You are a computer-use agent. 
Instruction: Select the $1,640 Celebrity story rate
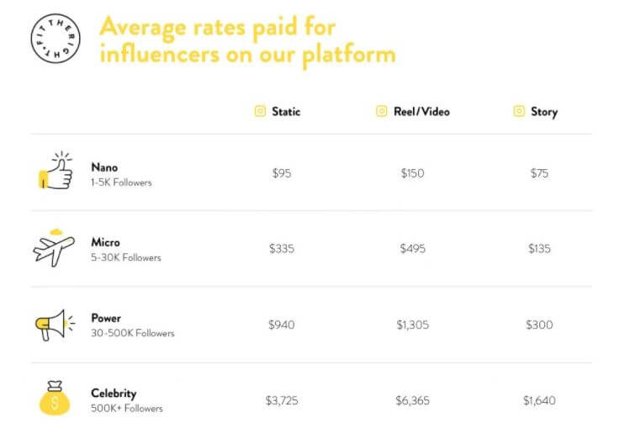(x=539, y=400)
